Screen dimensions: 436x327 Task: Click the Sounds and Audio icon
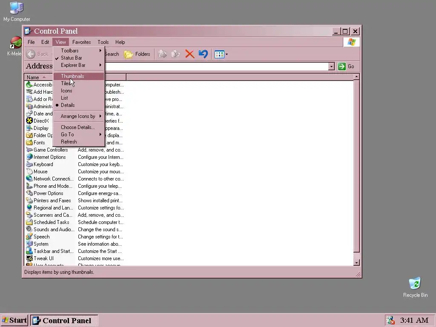(29, 229)
